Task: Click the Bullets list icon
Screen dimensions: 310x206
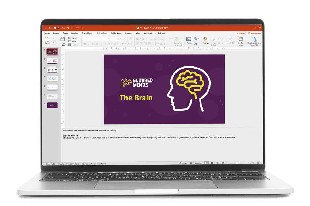Action: tap(138, 39)
